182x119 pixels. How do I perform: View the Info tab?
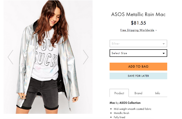(x=157, y=93)
